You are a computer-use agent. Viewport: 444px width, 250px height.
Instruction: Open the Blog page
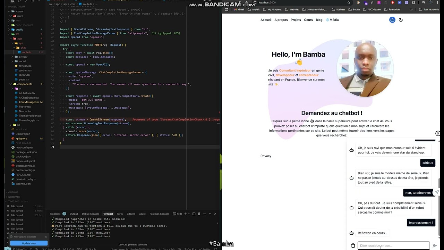click(319, 20)
